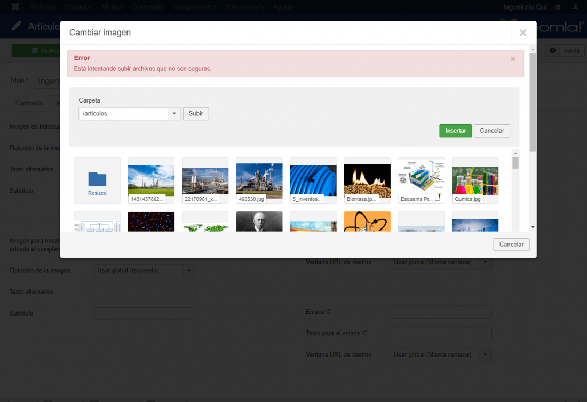Image resolution: width=587 pixels, height=402 pixels.
Task: Open the Ayuda menu in top bar
Action: 283,7
